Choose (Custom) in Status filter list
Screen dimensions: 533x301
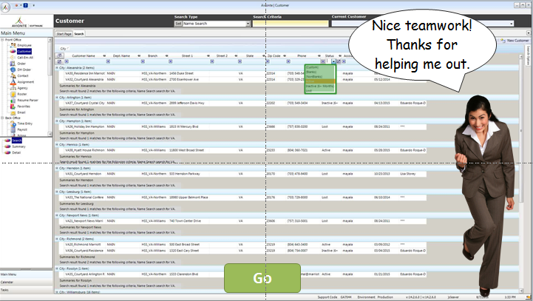coord(320,67)
